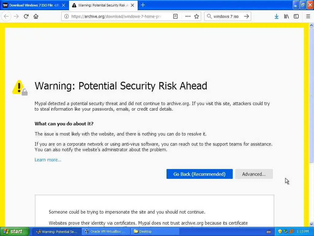This screenshot has height=236, width=314.
Task: Toggle the sidebar view
Action: pos(296,16)
